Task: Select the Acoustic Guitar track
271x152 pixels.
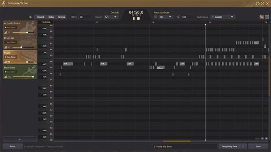Action: [x=20, y=27]
